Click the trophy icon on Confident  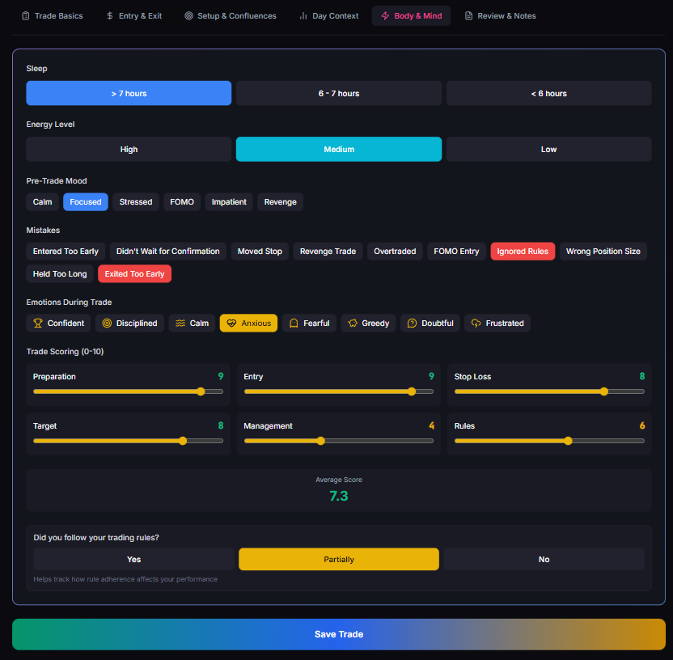[37, 324]
